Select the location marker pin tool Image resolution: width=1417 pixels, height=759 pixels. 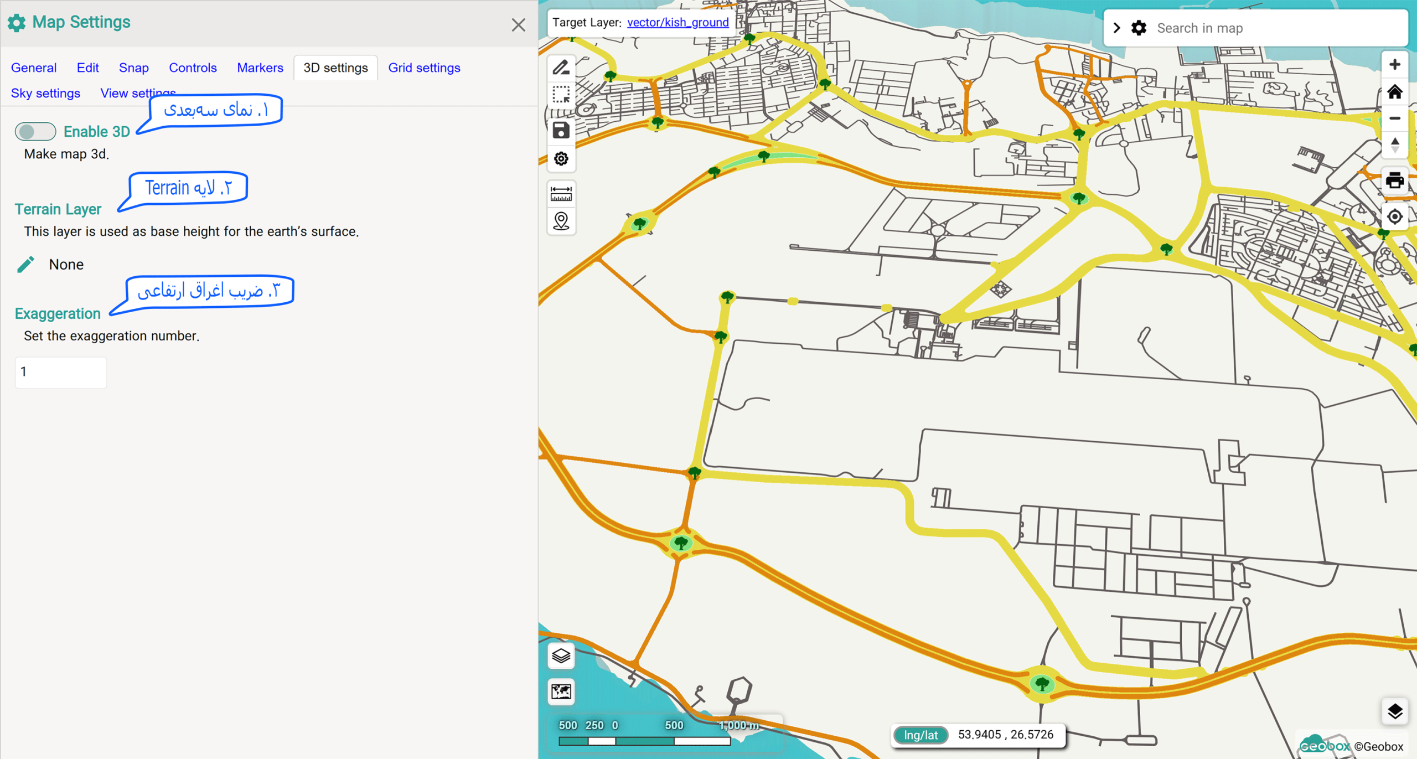click(561, 221)
